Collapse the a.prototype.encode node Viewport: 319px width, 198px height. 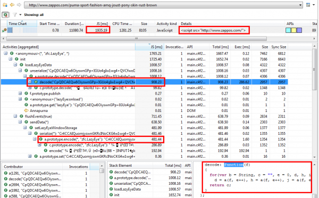coord(35,139)
